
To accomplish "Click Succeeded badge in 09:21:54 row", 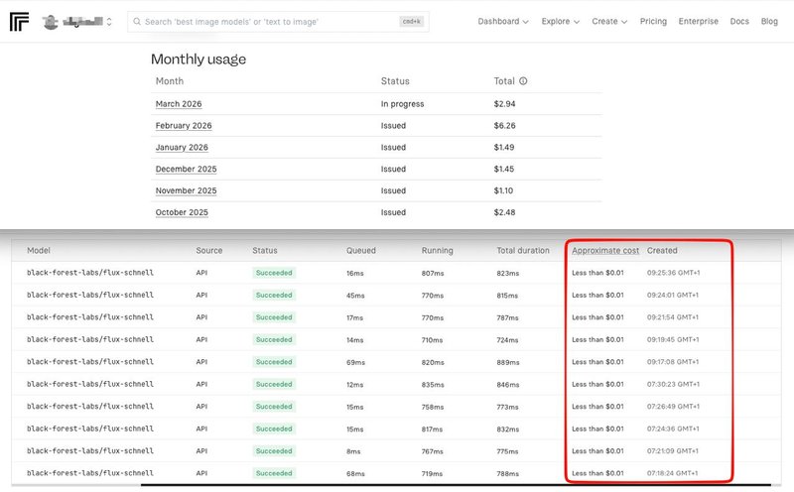I will coord(274,317).
